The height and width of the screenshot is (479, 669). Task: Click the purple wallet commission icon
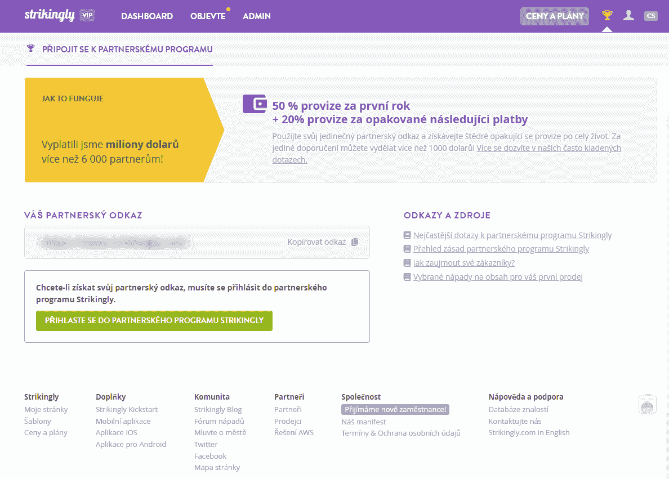(255, 104)
